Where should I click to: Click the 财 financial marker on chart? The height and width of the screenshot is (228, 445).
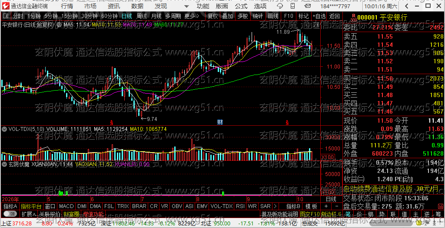[220, 122]
